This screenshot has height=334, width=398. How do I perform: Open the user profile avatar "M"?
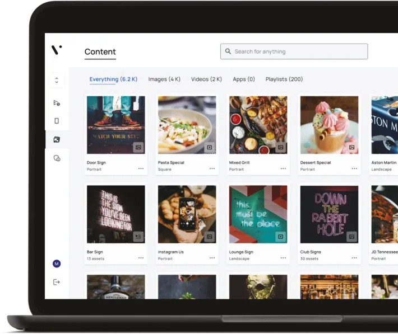pos(57,264)
